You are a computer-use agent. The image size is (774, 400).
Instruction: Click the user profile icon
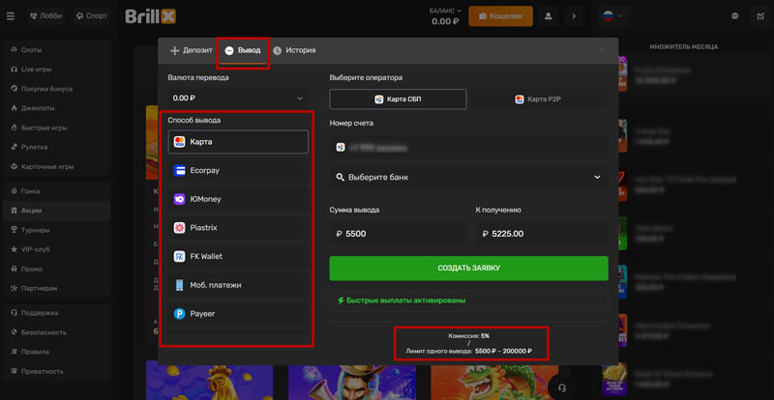pos(549,16)
